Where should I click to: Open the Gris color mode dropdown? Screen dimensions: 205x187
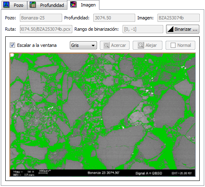pos(83,45)
